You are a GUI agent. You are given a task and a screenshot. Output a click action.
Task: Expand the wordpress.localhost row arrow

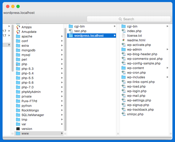(115, 35)
